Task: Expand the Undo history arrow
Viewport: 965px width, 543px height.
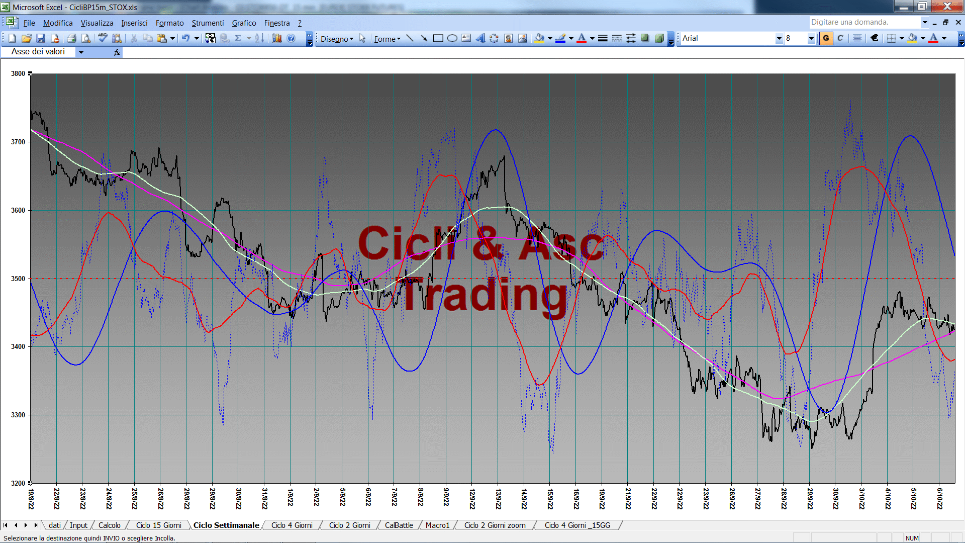Action: pos(197,38)
